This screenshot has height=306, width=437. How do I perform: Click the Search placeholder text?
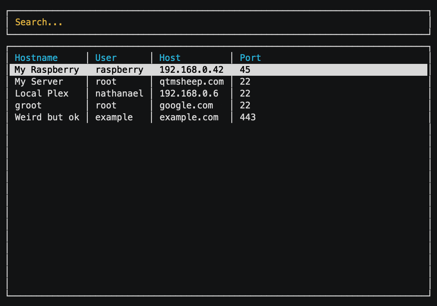click(x=39, y=22)
